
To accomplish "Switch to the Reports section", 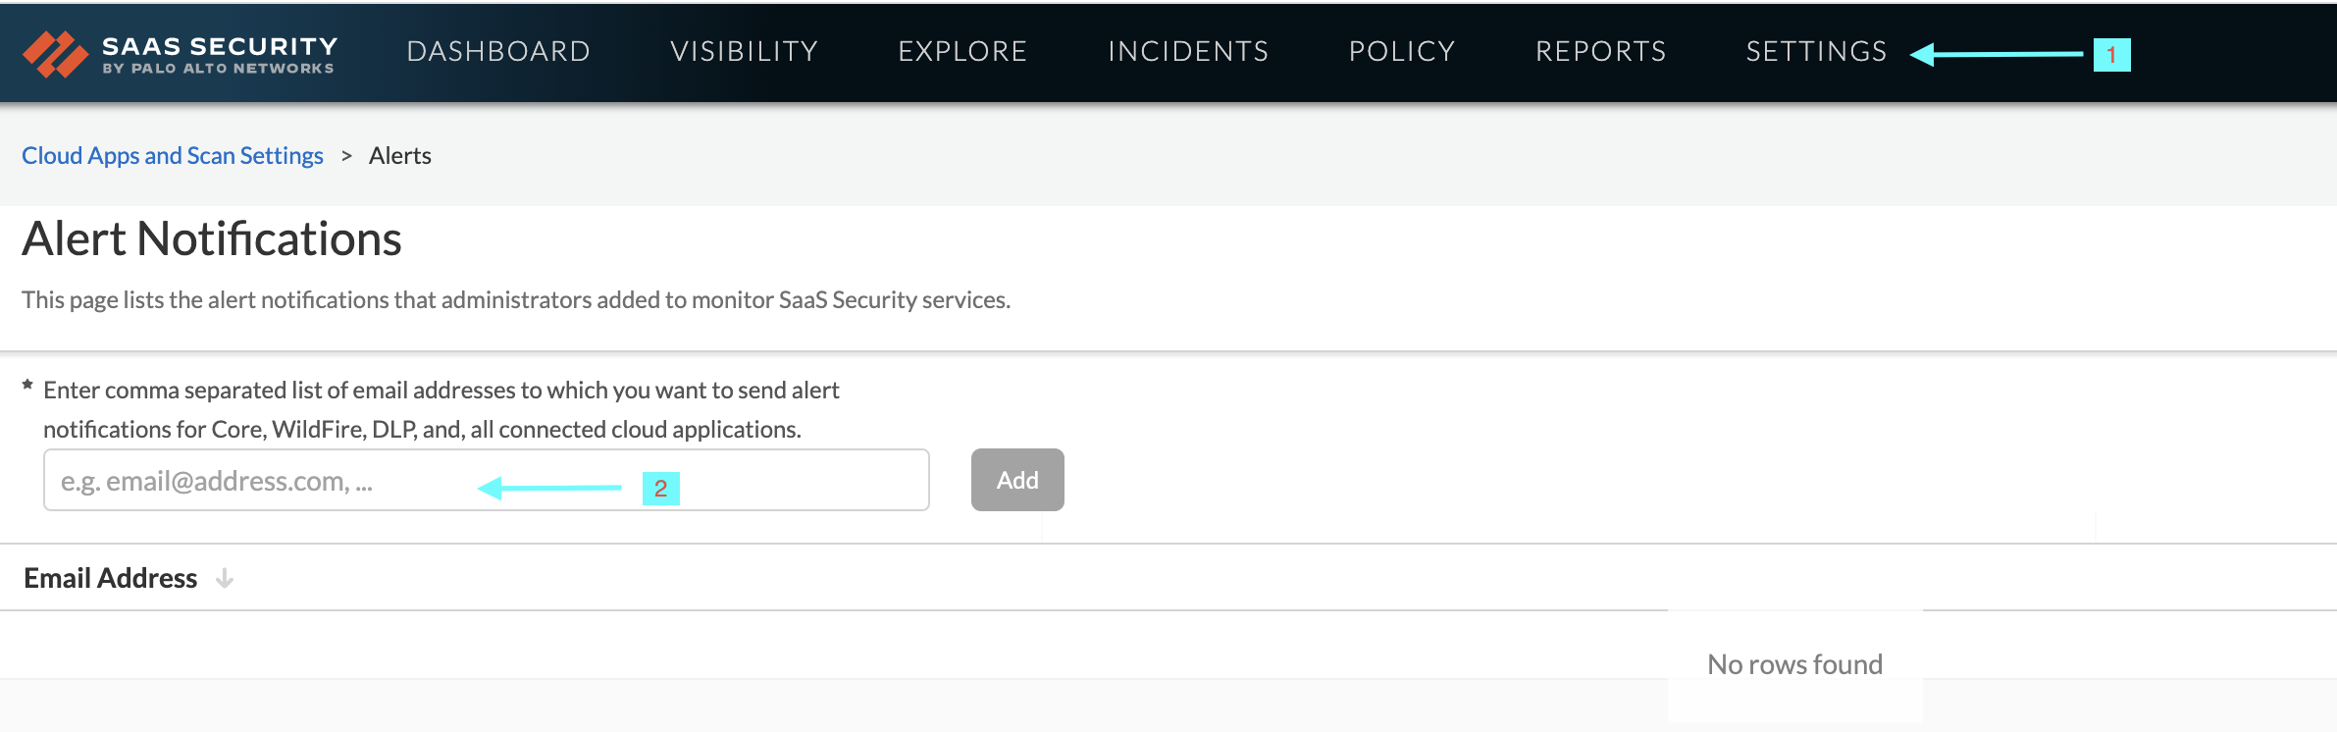I will [1600, 52].
